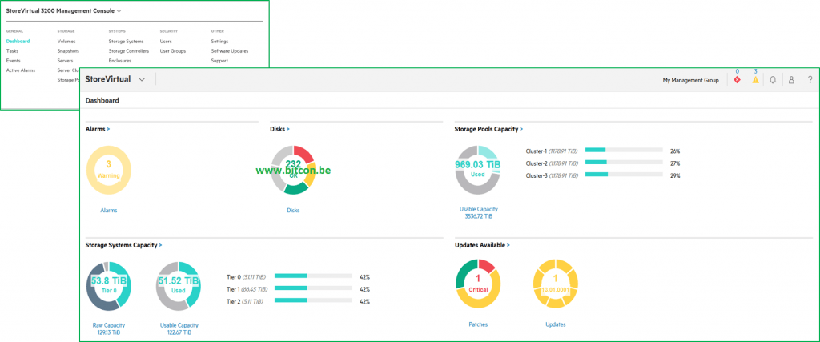Screen dimensions: 820x342
Task: Select Dashboard in the General menu
Action: click(x=18, y=42)
